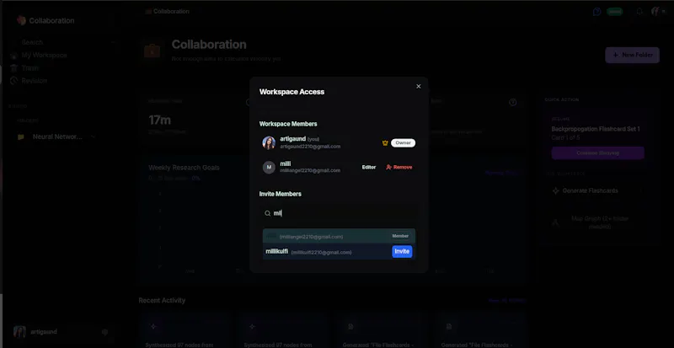
Task: Click the briefcase workspace icon by the title
Action: tap(152, 51)
